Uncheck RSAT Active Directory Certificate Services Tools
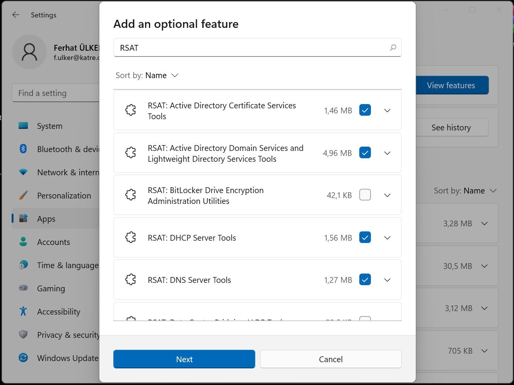The image size is (514, 385). pyautogui.click(x=365, y=110)
